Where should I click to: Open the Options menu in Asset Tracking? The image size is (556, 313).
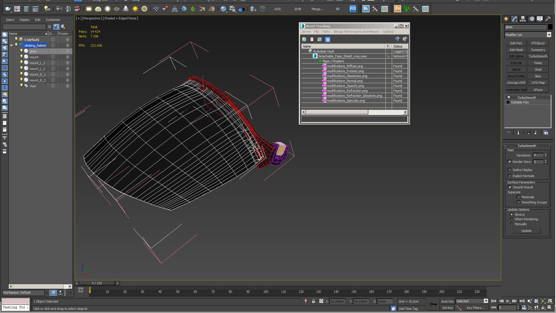tap(388, 32)
